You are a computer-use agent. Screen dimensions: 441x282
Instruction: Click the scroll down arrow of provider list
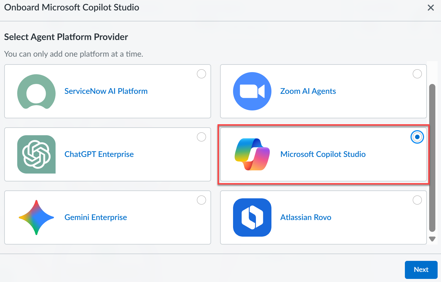432,239
